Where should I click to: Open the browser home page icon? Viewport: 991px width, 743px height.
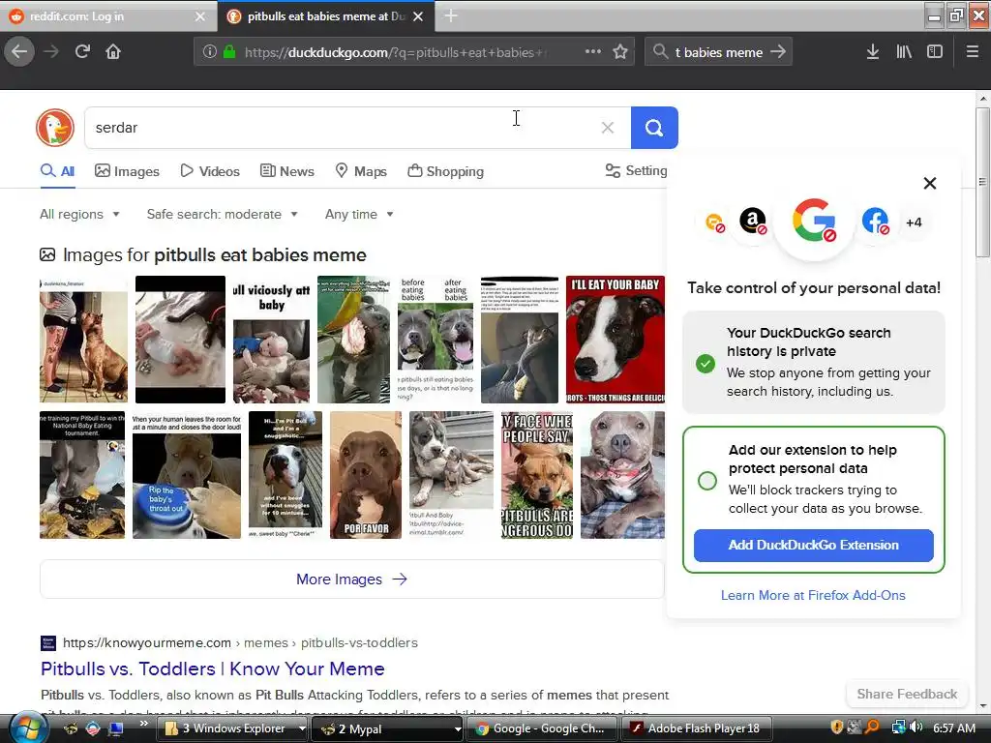point(113,52)
